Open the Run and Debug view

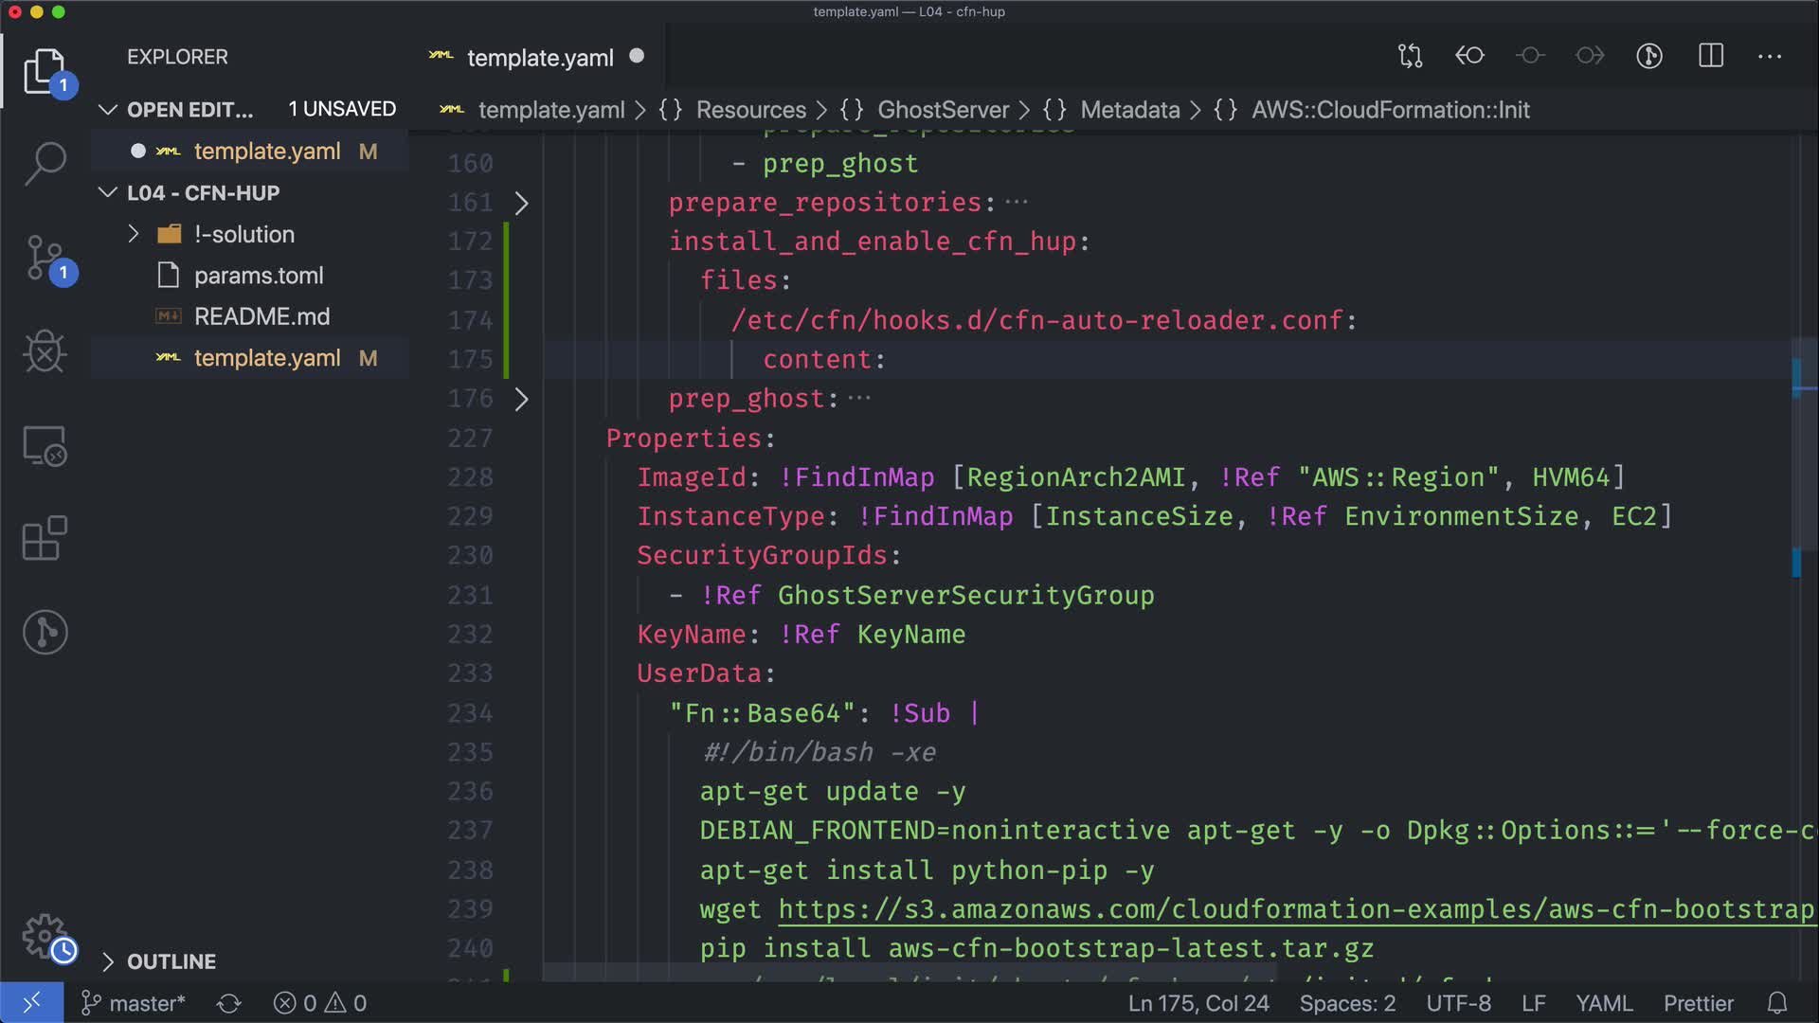coord(45,352)
